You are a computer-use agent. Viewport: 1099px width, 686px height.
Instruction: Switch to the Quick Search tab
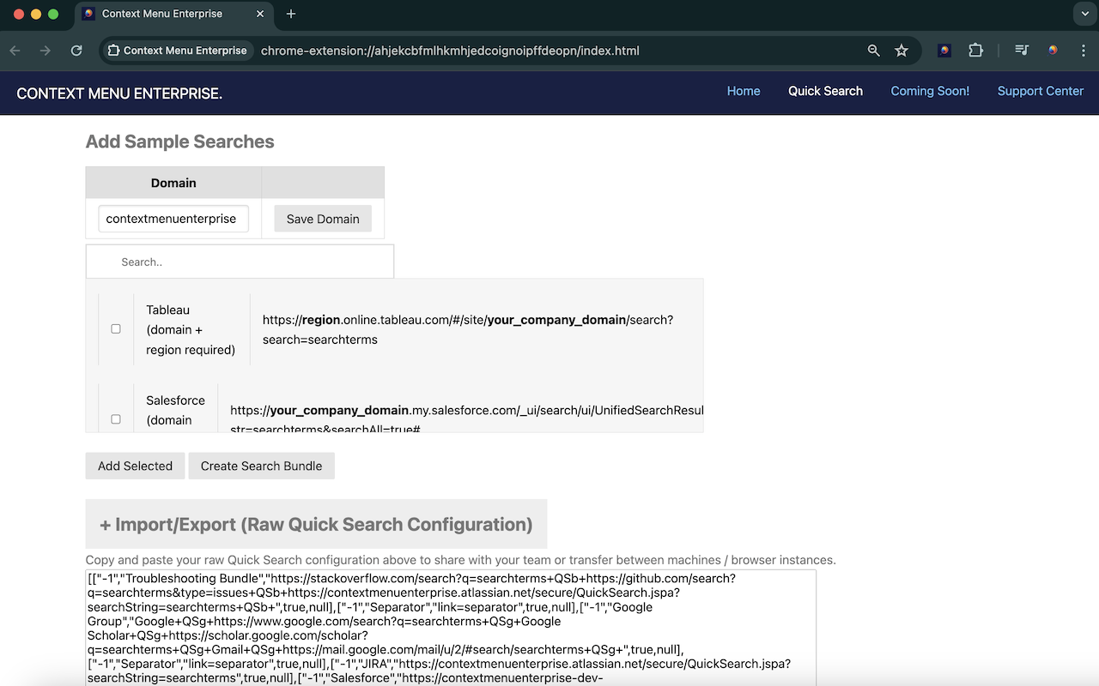tap(824, 91)
